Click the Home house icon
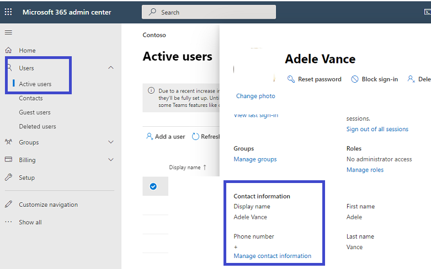431x269 pixels. pyautogui.click(x=8, y=50)
